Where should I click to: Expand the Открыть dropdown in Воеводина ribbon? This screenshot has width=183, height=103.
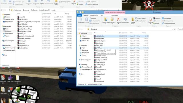pyautogui.click(x=160, y=18)
